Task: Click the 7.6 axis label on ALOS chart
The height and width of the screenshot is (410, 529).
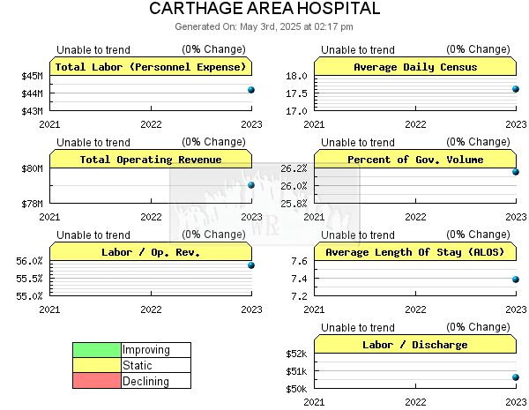Action: (299, 261)
